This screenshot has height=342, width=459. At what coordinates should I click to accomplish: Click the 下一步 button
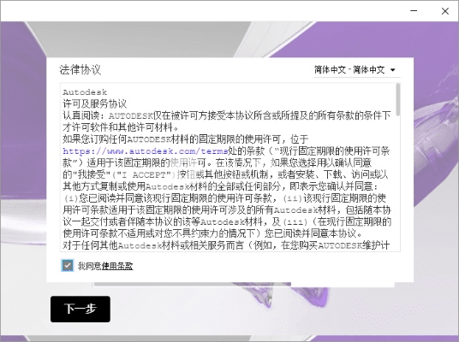pyautogui.click(x=80, y=309)
